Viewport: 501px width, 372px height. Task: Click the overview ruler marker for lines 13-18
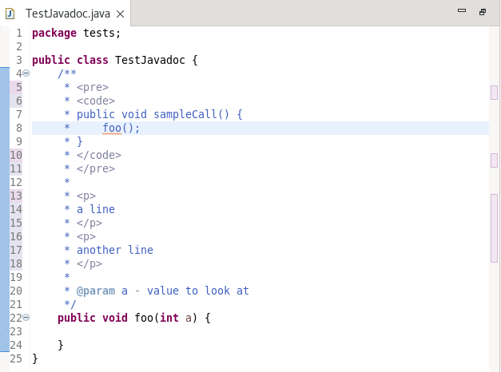[x=494, y=228]
